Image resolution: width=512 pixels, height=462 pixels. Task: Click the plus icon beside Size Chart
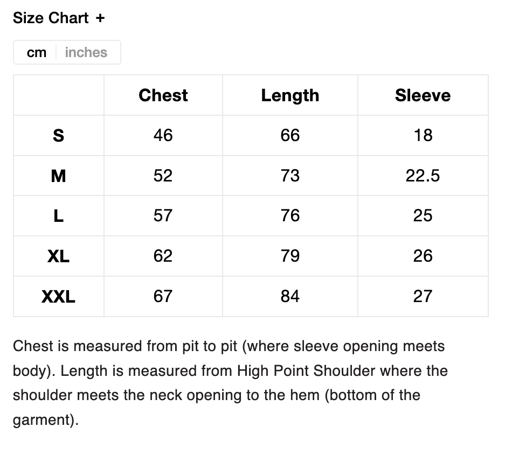[100, 18]
